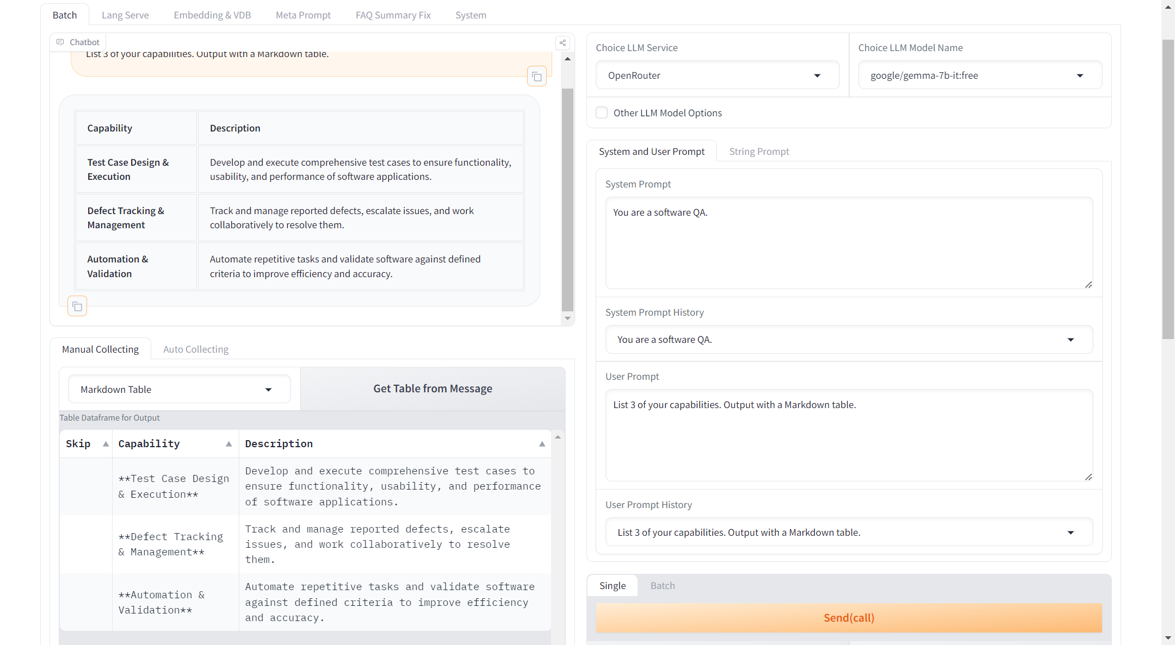Sort the Description column in dataframe
Viewport: 1175px width, 645px height.
tap(542, 444)
